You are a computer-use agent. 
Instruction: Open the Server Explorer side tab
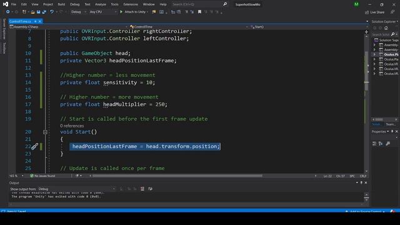pyautogui.click(x=4, y=29)
